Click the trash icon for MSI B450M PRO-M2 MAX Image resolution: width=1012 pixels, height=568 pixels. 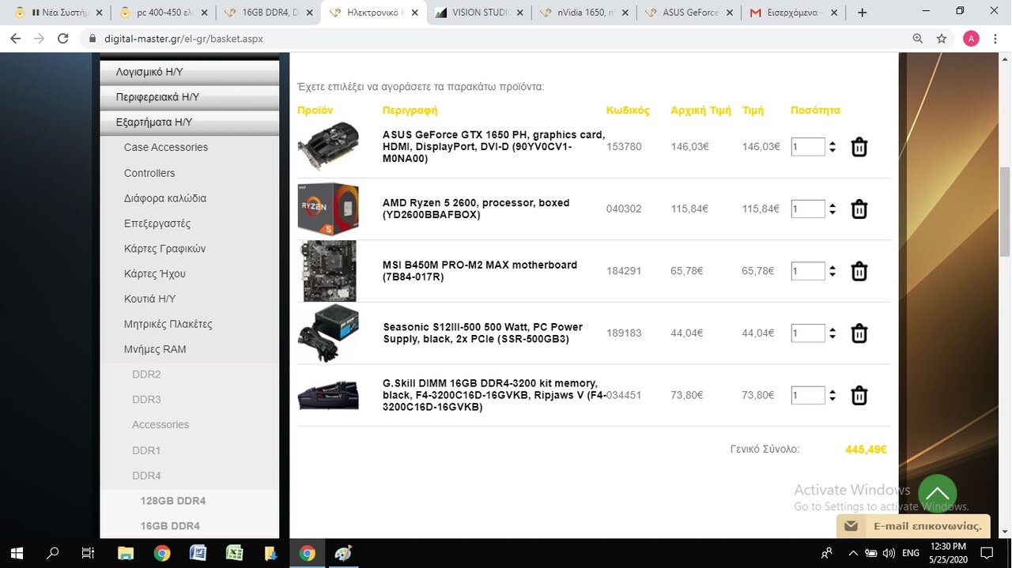[x=859, y=271]
